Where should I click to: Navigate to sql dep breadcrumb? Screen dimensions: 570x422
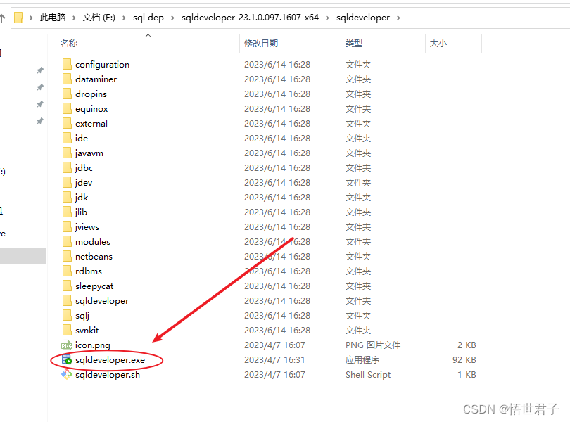(148, 18)
